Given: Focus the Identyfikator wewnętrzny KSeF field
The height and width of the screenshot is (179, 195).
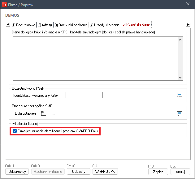Looking at the screenshot, I should (84, 95).
